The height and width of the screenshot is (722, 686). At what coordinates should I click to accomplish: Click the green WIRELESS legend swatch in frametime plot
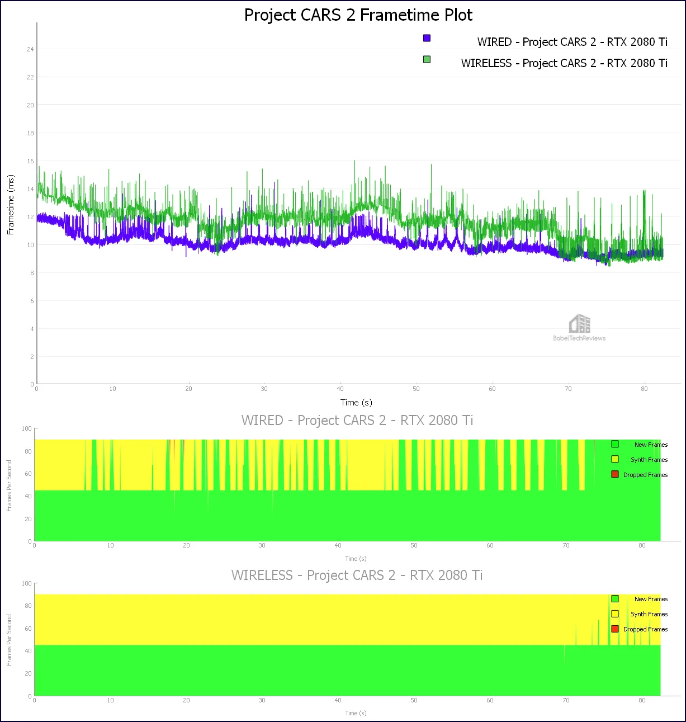point(427,59)
